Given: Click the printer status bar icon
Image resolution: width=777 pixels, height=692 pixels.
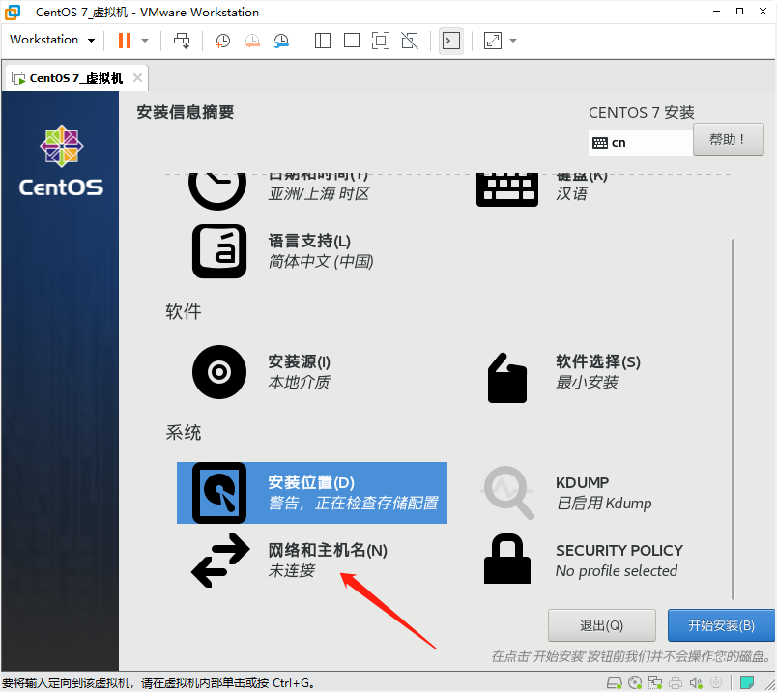Looking at the screenshot, I should coord(675,682).
